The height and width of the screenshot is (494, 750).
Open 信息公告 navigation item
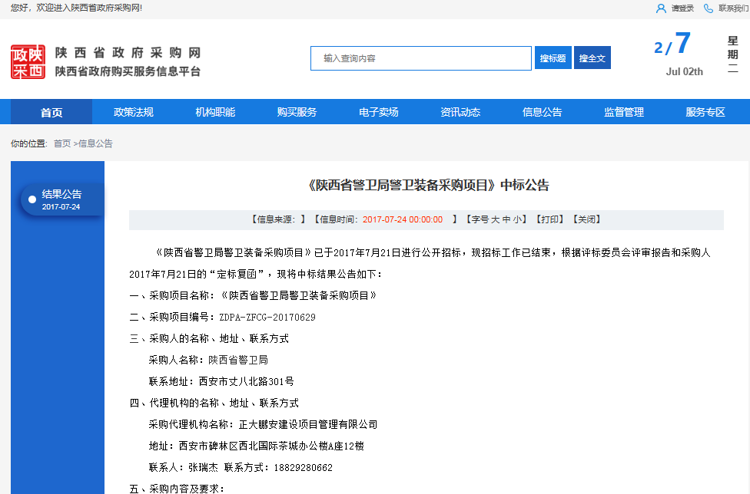[543, 112]
